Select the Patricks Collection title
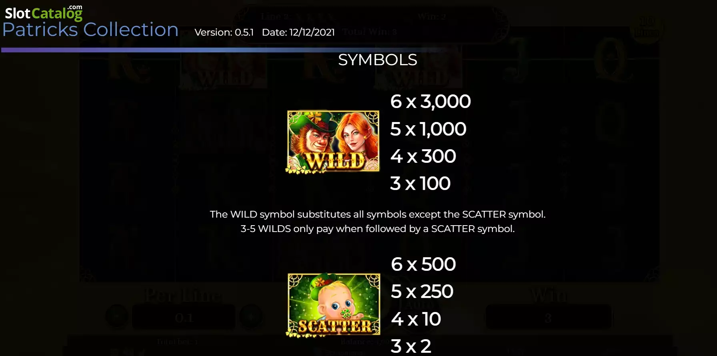The image size is (717, 356). (90, 30)
